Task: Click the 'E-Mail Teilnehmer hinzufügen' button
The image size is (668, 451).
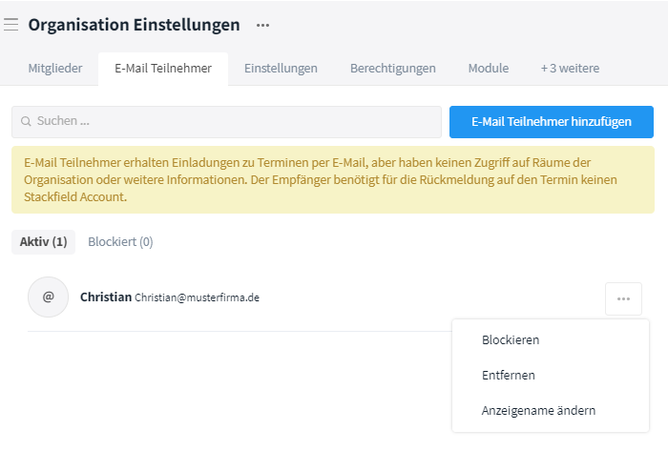Action: 551,122
